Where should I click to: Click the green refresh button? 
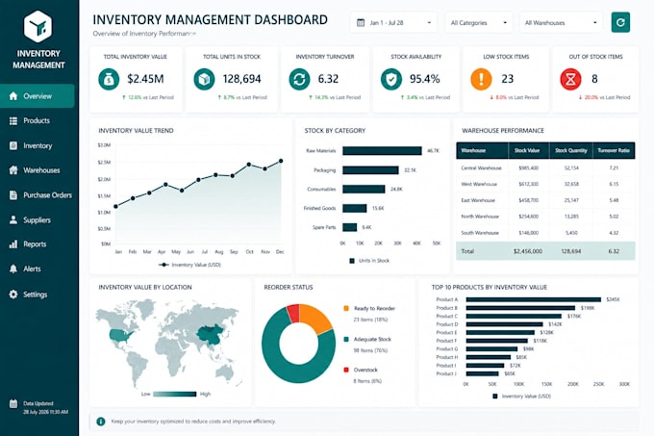pyautogui.click(x=620, y=22)
